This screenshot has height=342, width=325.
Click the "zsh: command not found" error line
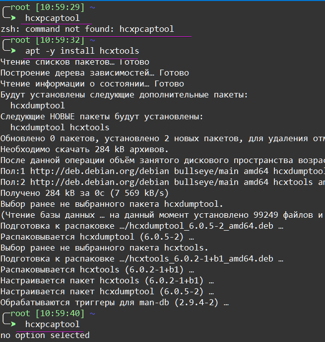pos(87,29)
